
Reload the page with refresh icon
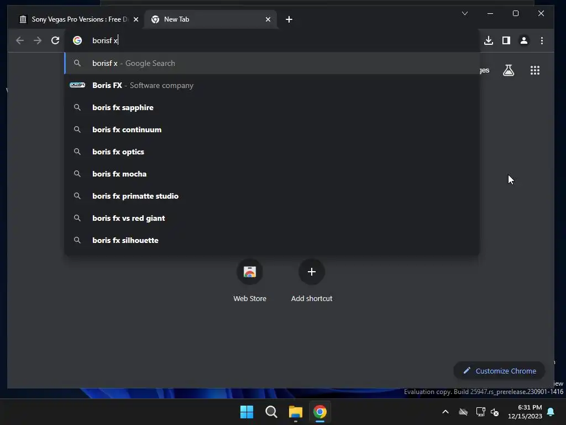[55, 40]
